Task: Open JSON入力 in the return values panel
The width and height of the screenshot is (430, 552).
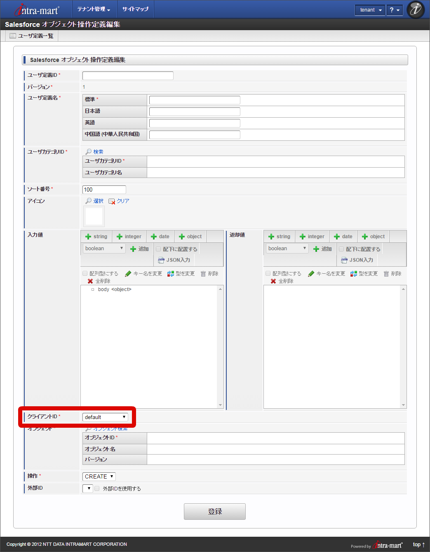Action: click(x=357, y=260)
